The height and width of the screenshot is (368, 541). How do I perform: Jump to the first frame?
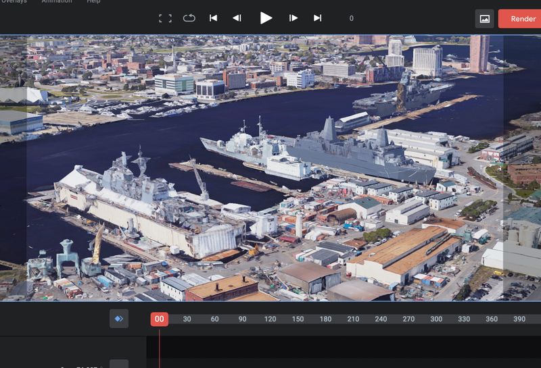pyautogui.click(x=213, y=18)
